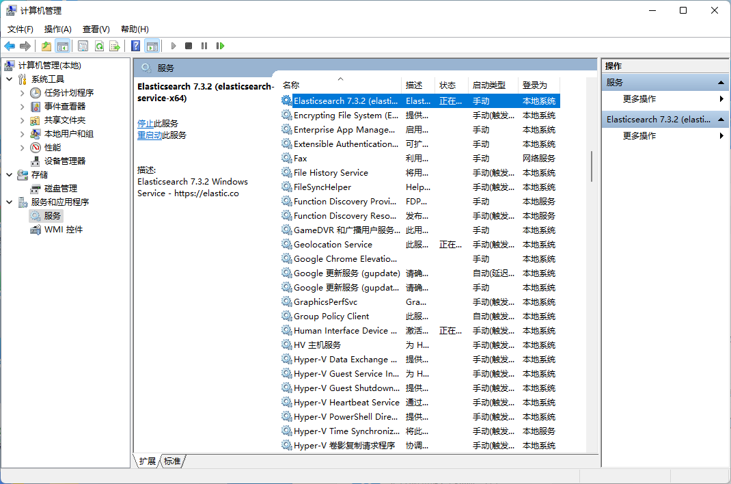Select the Encrypting File System row

pyautogui.click(x=420, y=116)
